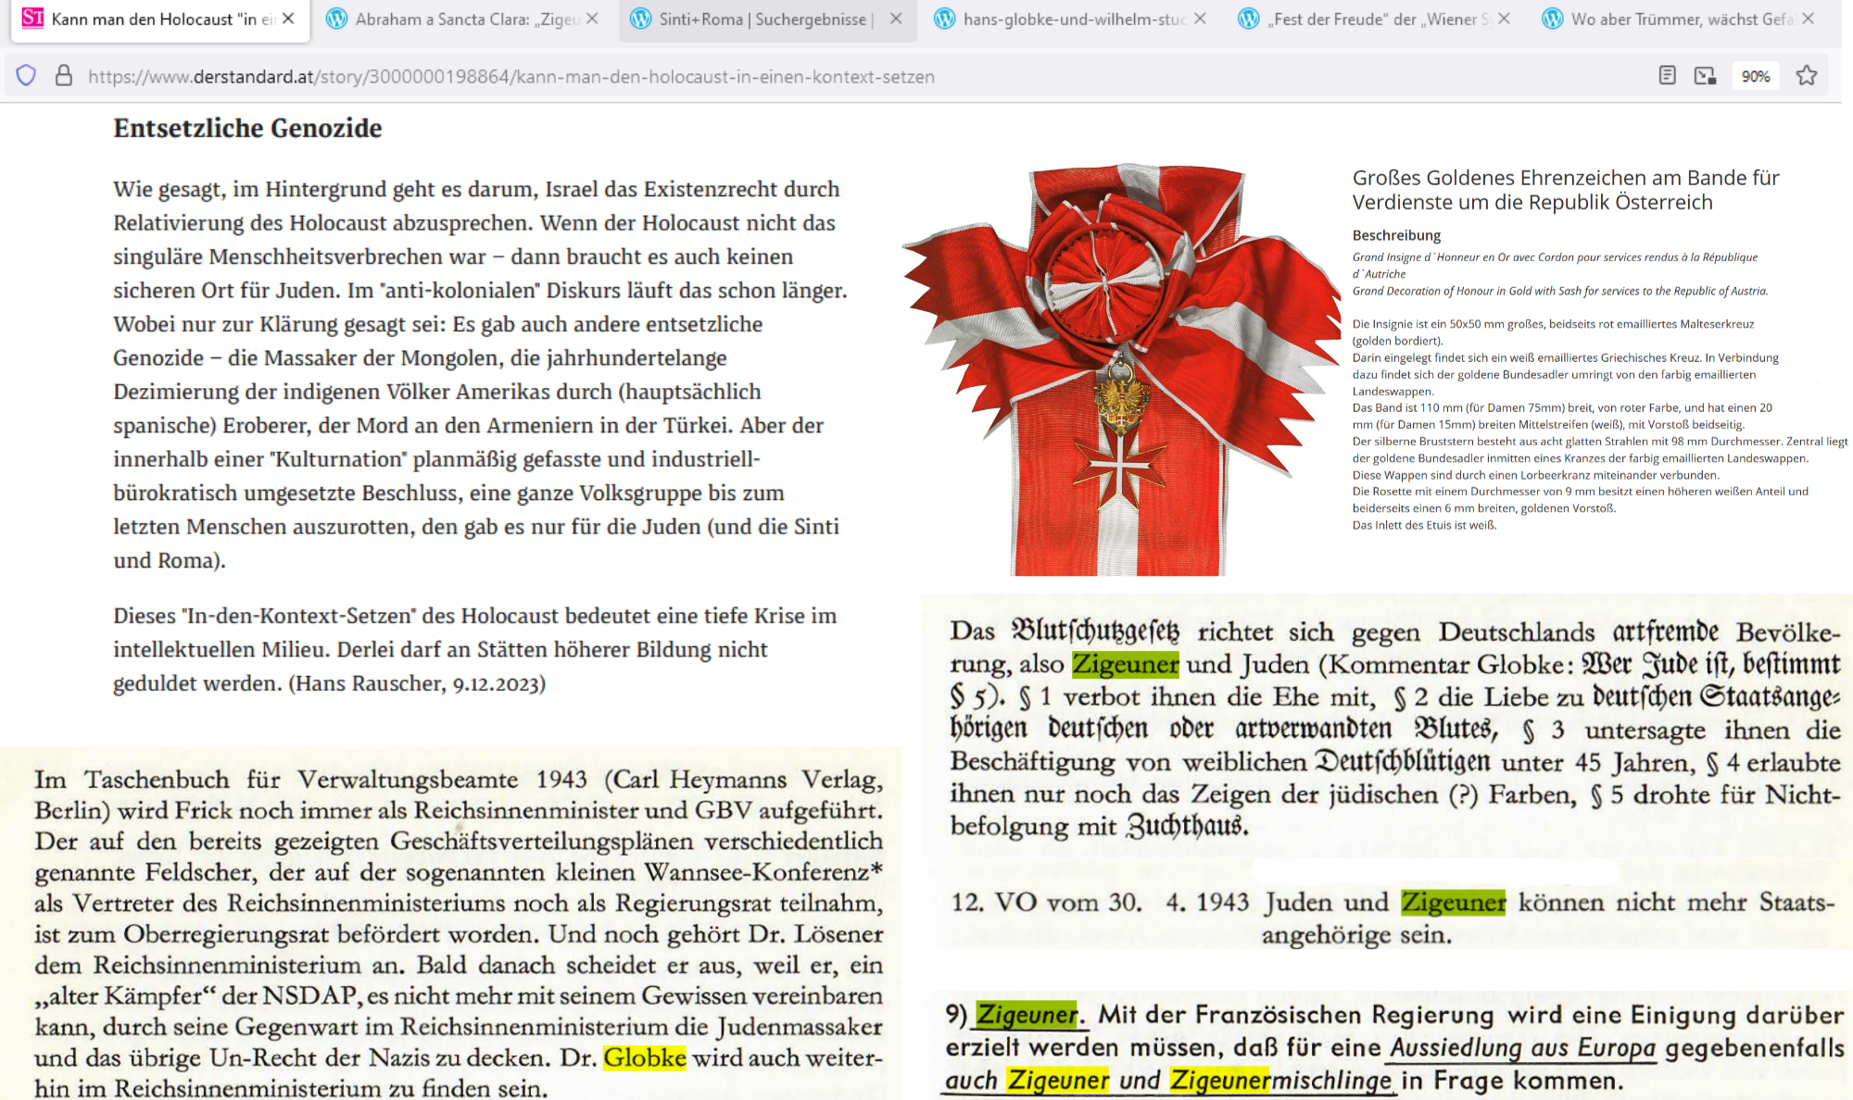The image size is (1853, 1100).
Task: Click the padlock site security icon
Action: pos(63,76)
